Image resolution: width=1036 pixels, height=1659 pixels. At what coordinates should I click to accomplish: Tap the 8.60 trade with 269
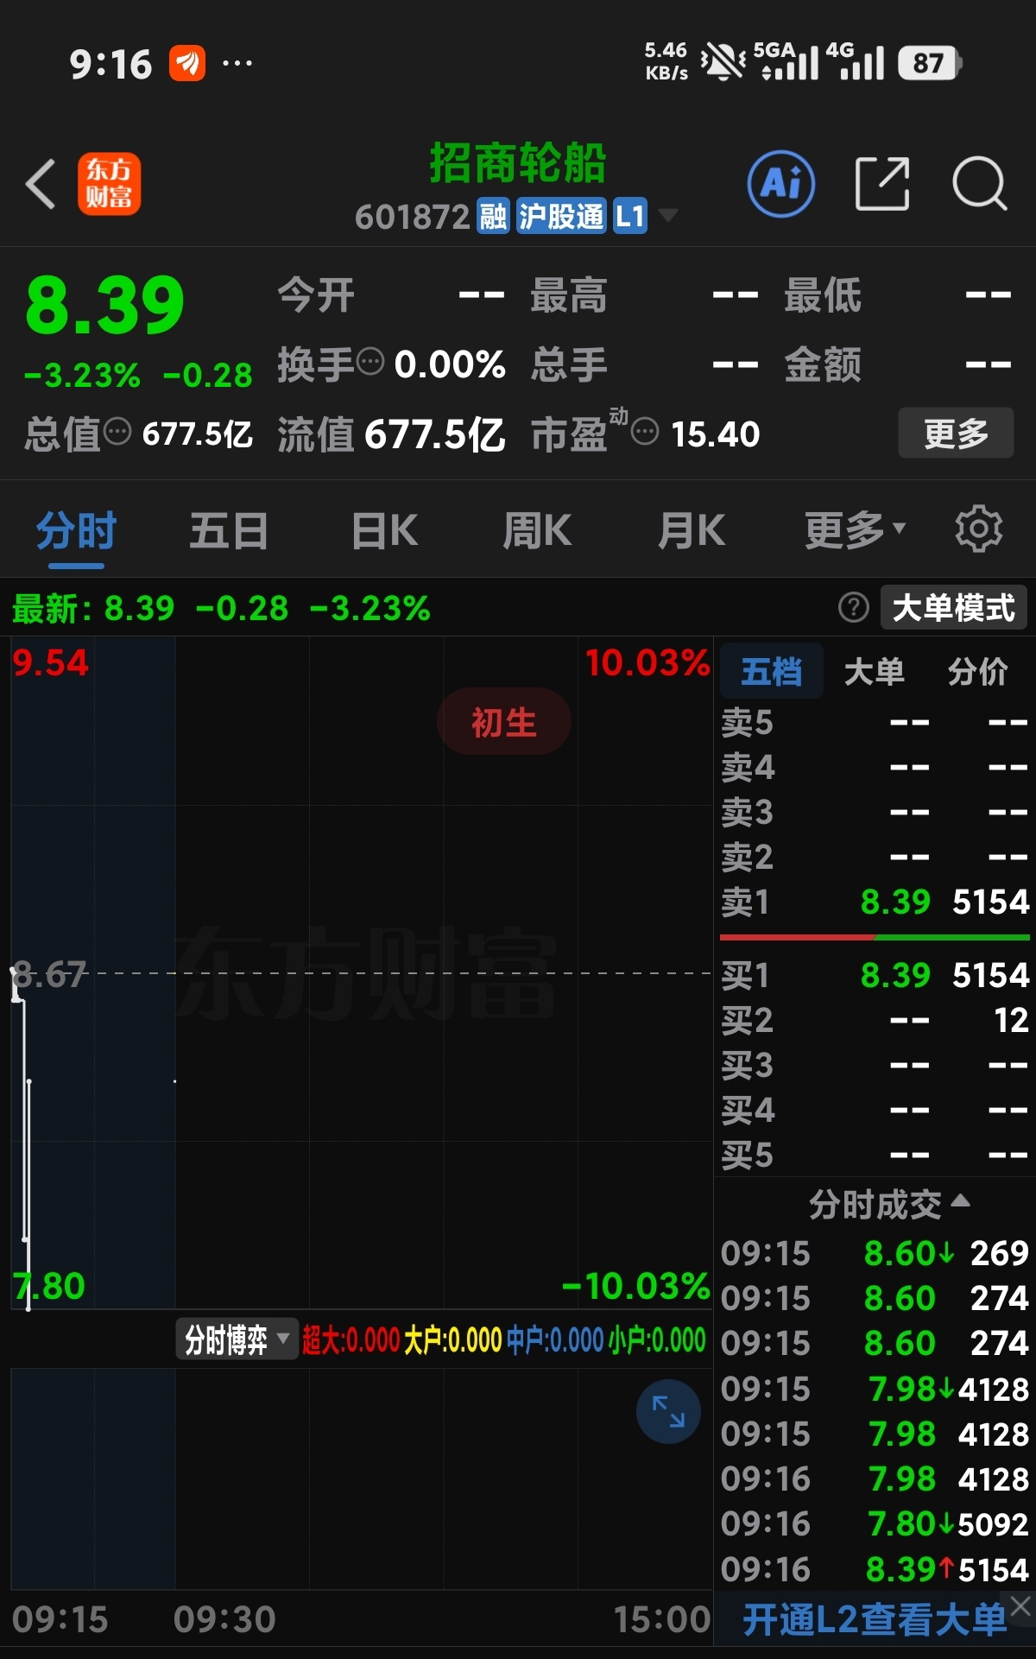click(x=875, y=1253)
